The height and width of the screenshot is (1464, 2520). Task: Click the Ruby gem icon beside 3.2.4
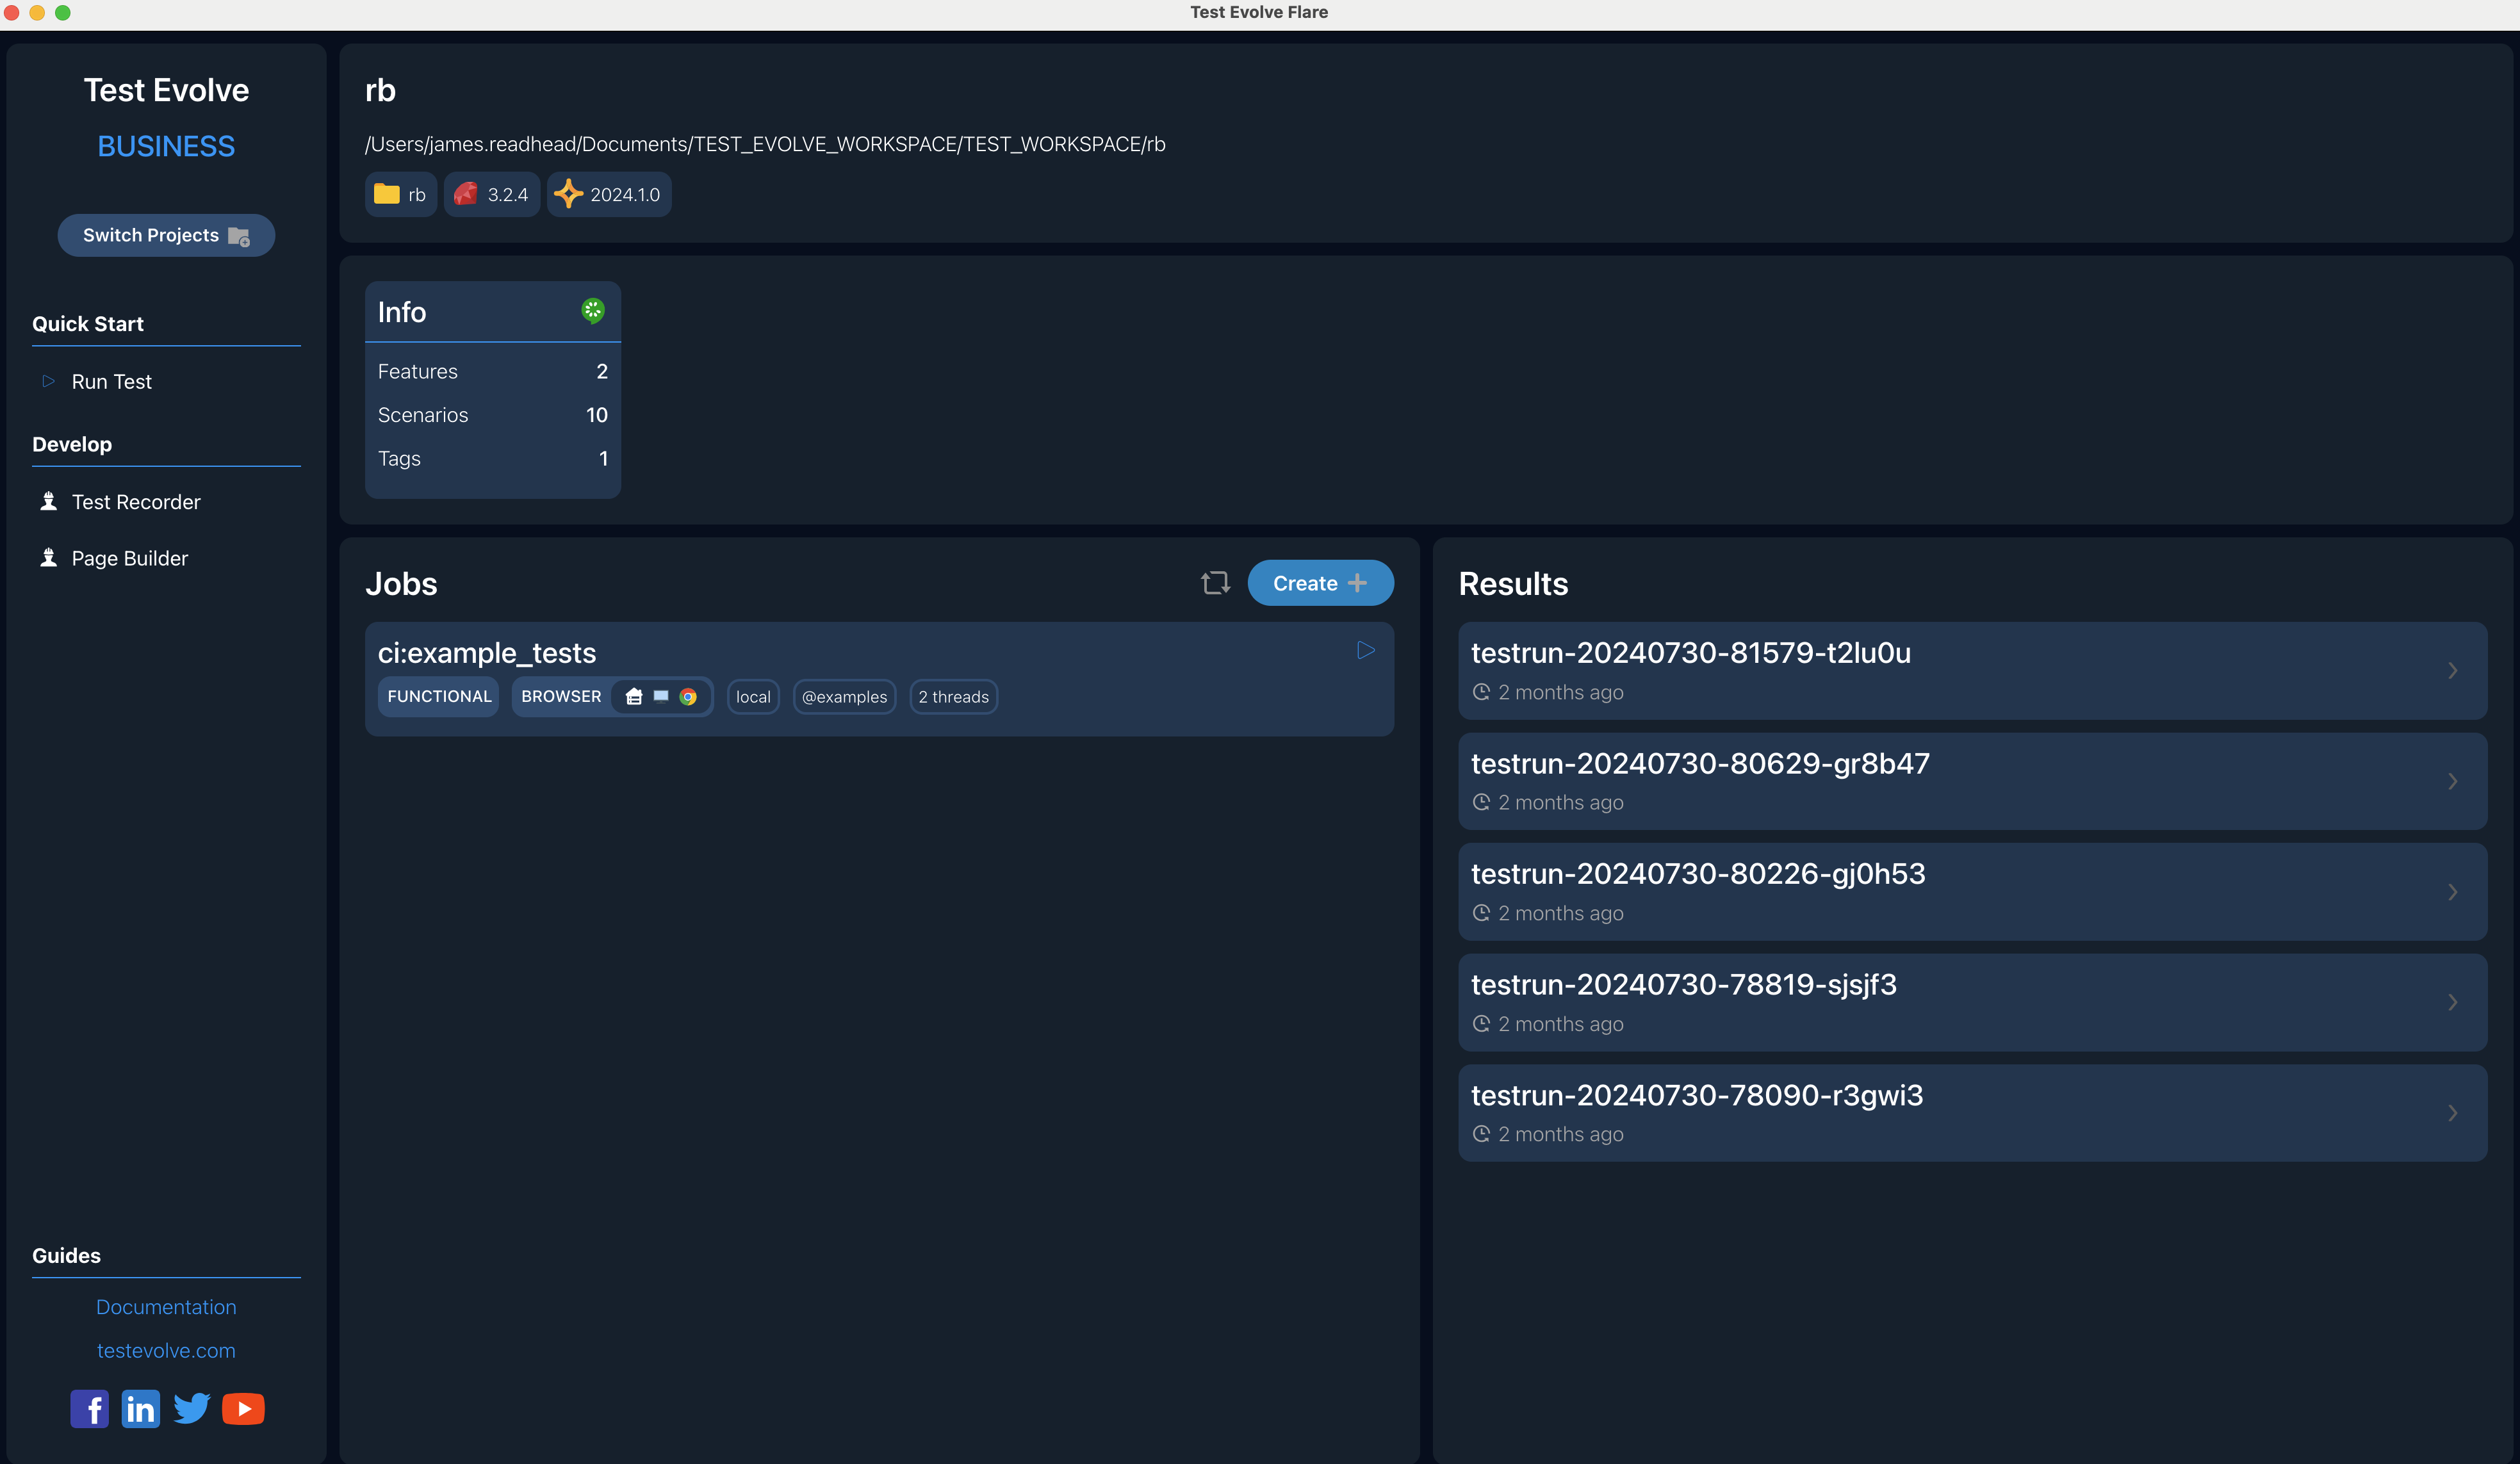466,194
